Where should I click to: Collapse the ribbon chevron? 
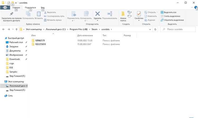(x=192, y=7)
